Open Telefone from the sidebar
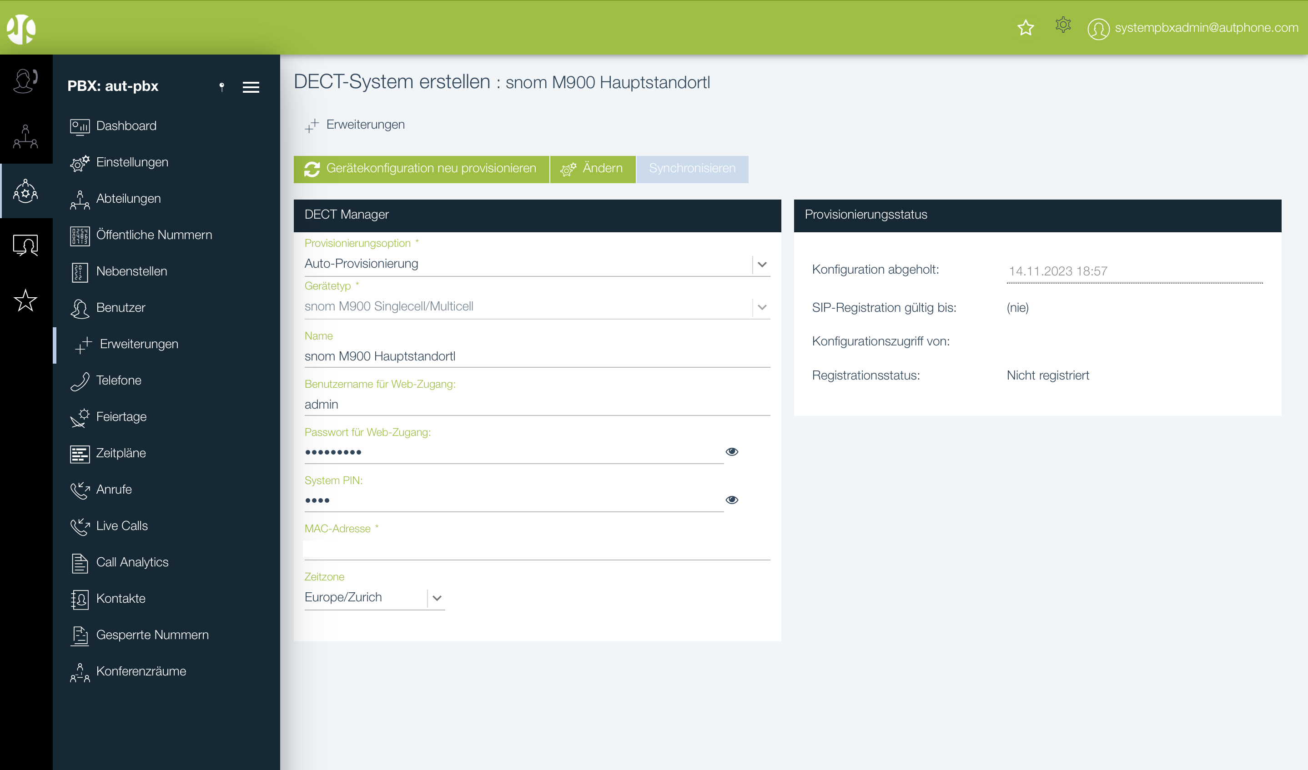The width and height of the screenshot is (1308, 770). [118, 380]
